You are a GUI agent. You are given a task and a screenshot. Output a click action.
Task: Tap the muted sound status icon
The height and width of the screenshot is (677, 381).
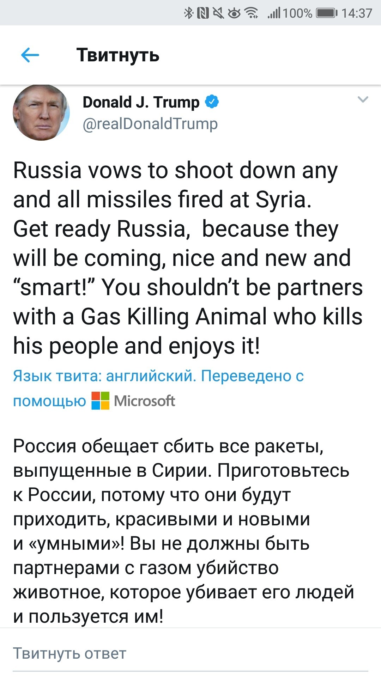pyautogui.click(x=219, y=13)
